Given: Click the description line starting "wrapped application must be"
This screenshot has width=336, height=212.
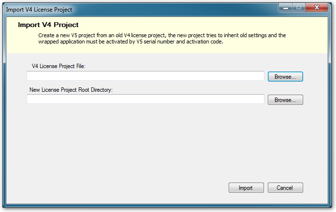Looking at the screenshot, I should [x=131, y=42].
